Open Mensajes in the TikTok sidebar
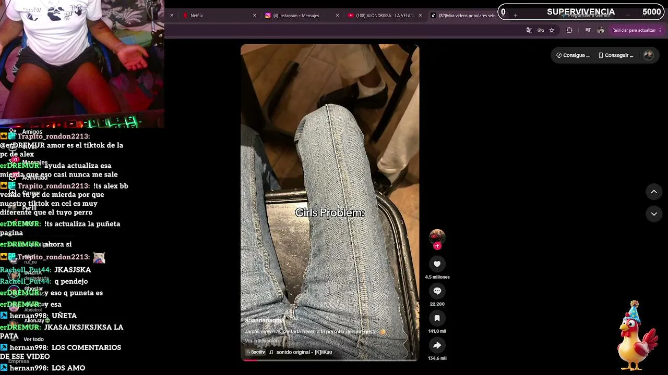The image size is (668, 375). pos(29,162)
